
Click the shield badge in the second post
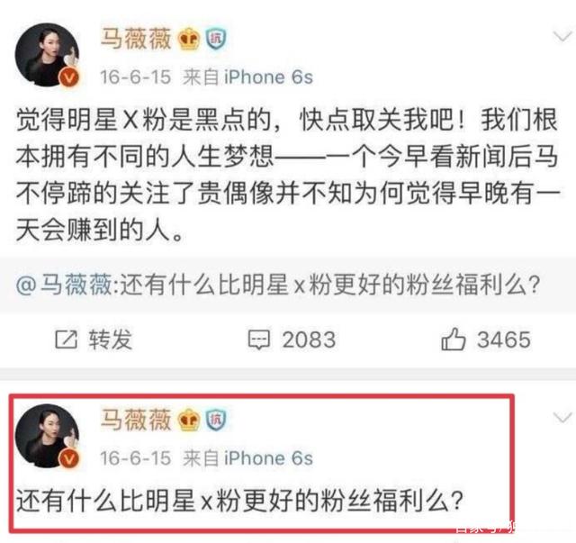tap(216, 420)
